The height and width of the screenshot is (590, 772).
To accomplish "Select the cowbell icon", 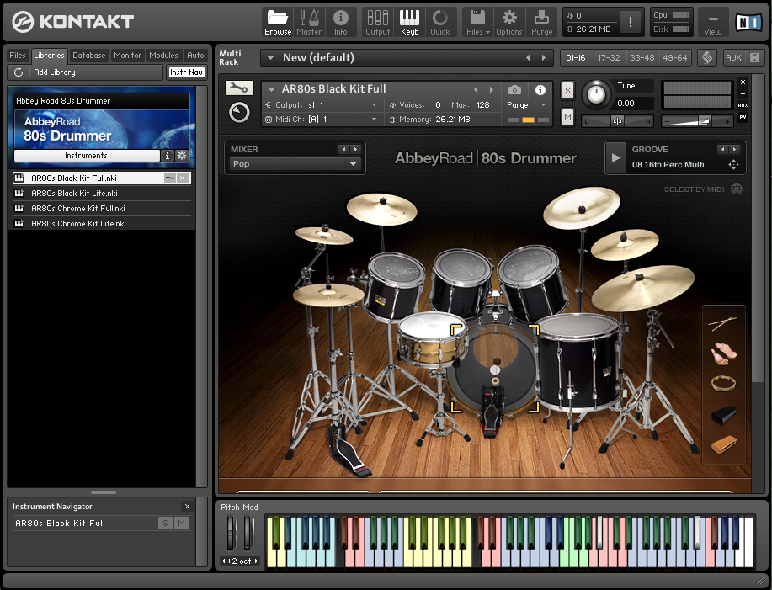I will pyautogui.click(x=724, y=415).
